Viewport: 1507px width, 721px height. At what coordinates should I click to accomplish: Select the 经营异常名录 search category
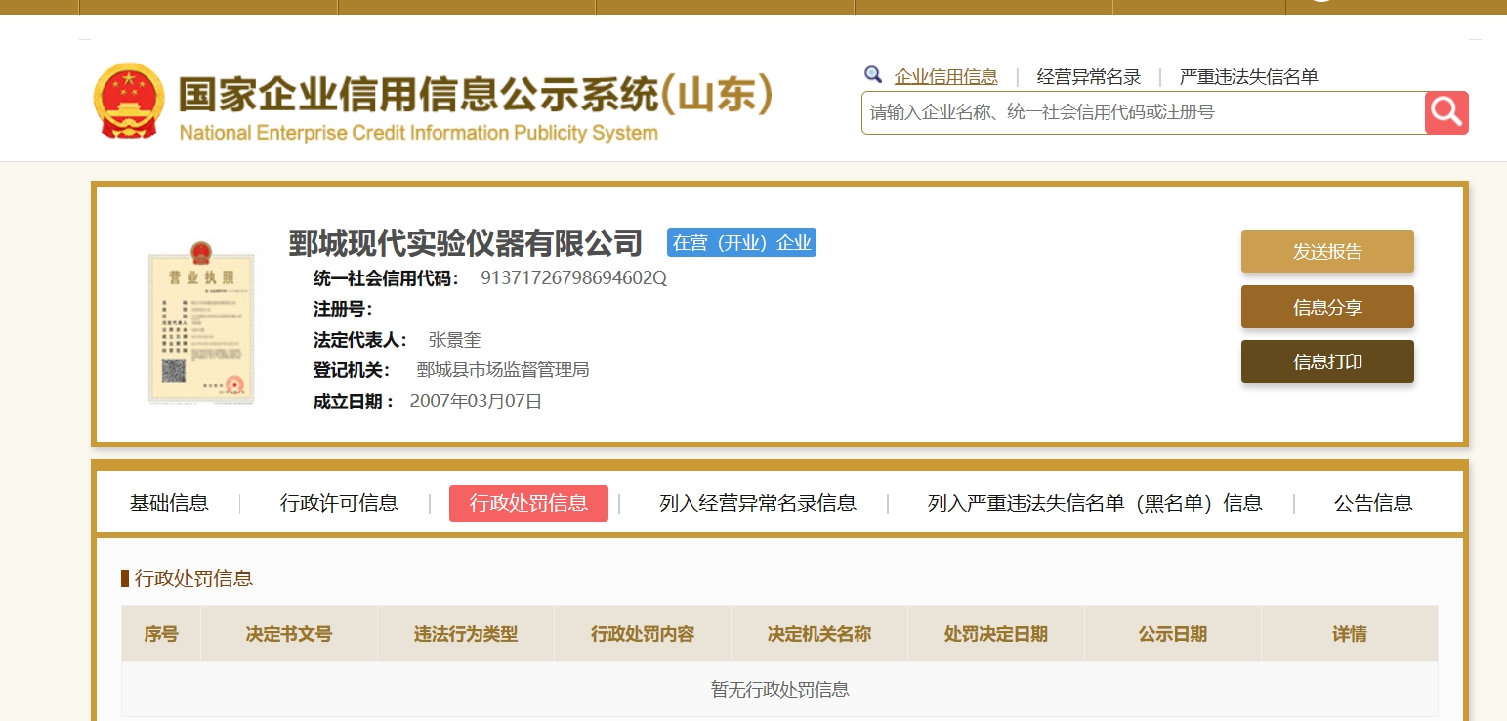(1089, 76)
